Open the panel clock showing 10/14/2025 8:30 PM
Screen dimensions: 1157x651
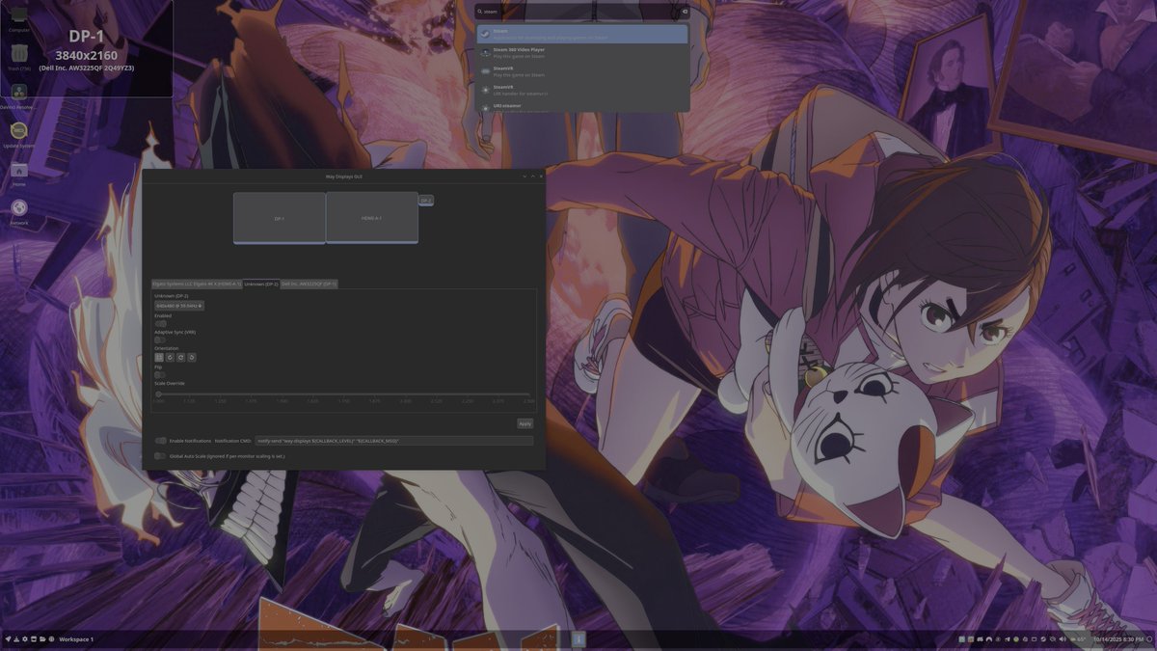1118,639
